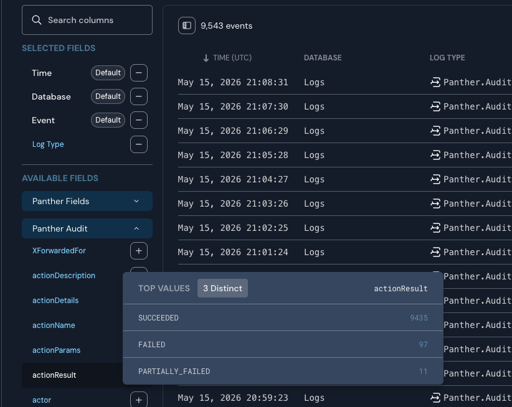The image size is (512, 407).
Task: Open the actor field
Action: pos(42,400)
